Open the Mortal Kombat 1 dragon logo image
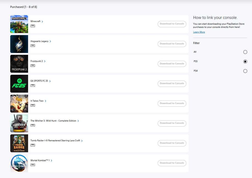 (x=19, y=163)
